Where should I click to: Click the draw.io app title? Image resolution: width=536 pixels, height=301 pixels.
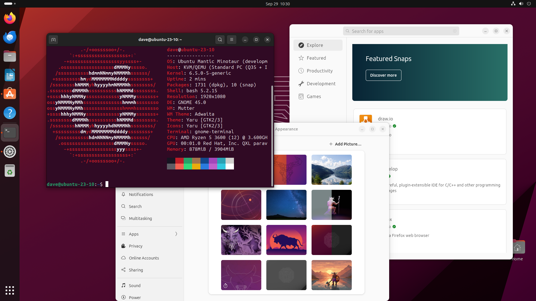tap(385, 119)
